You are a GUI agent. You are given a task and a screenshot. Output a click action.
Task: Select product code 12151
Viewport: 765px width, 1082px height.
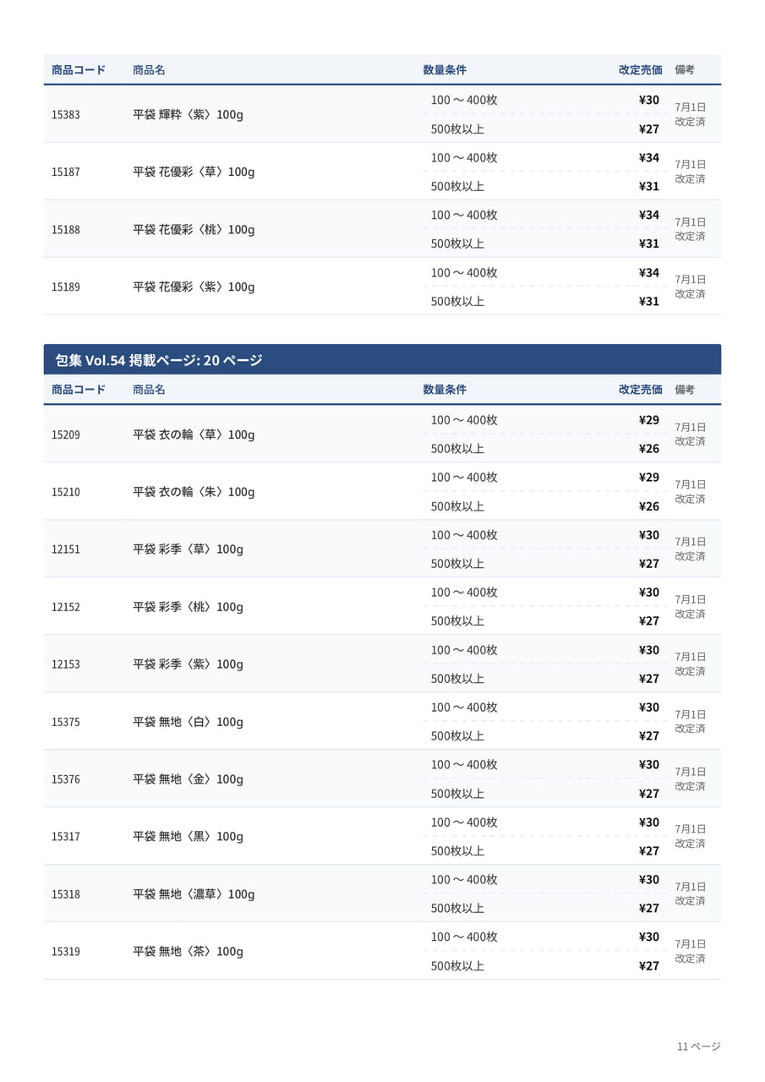coord(66,549)
